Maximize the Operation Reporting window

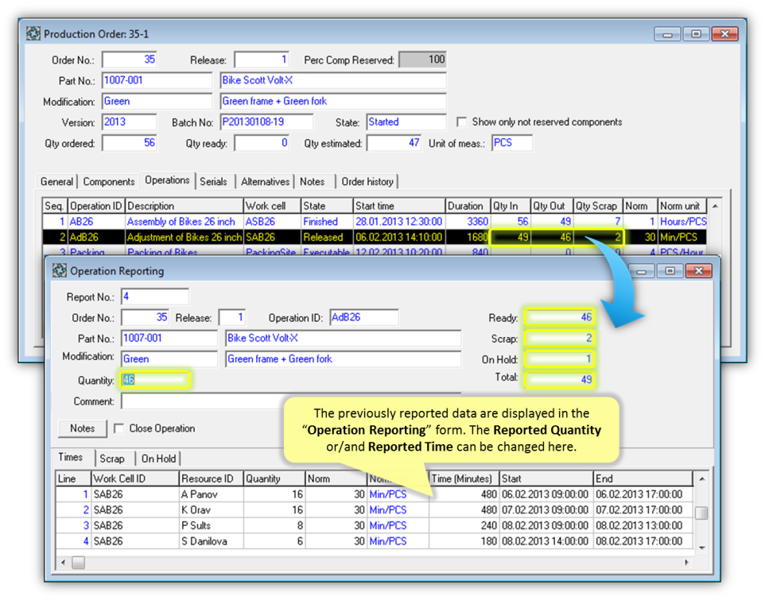[x=670, y=271]
